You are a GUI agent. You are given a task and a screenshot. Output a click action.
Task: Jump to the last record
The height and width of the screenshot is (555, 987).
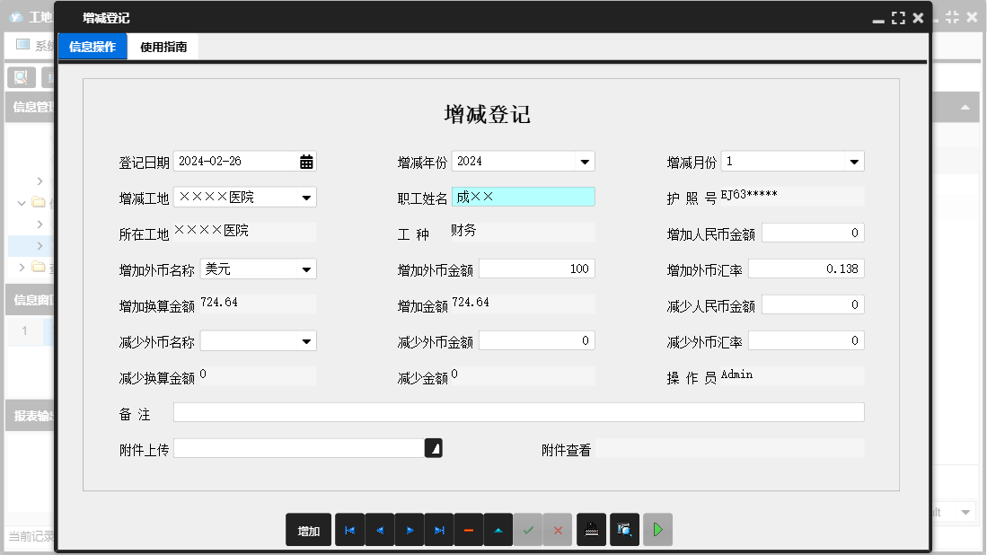coord(438,530)
